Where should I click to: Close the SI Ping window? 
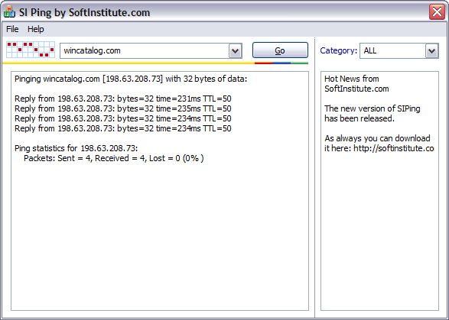click(437, 12)
